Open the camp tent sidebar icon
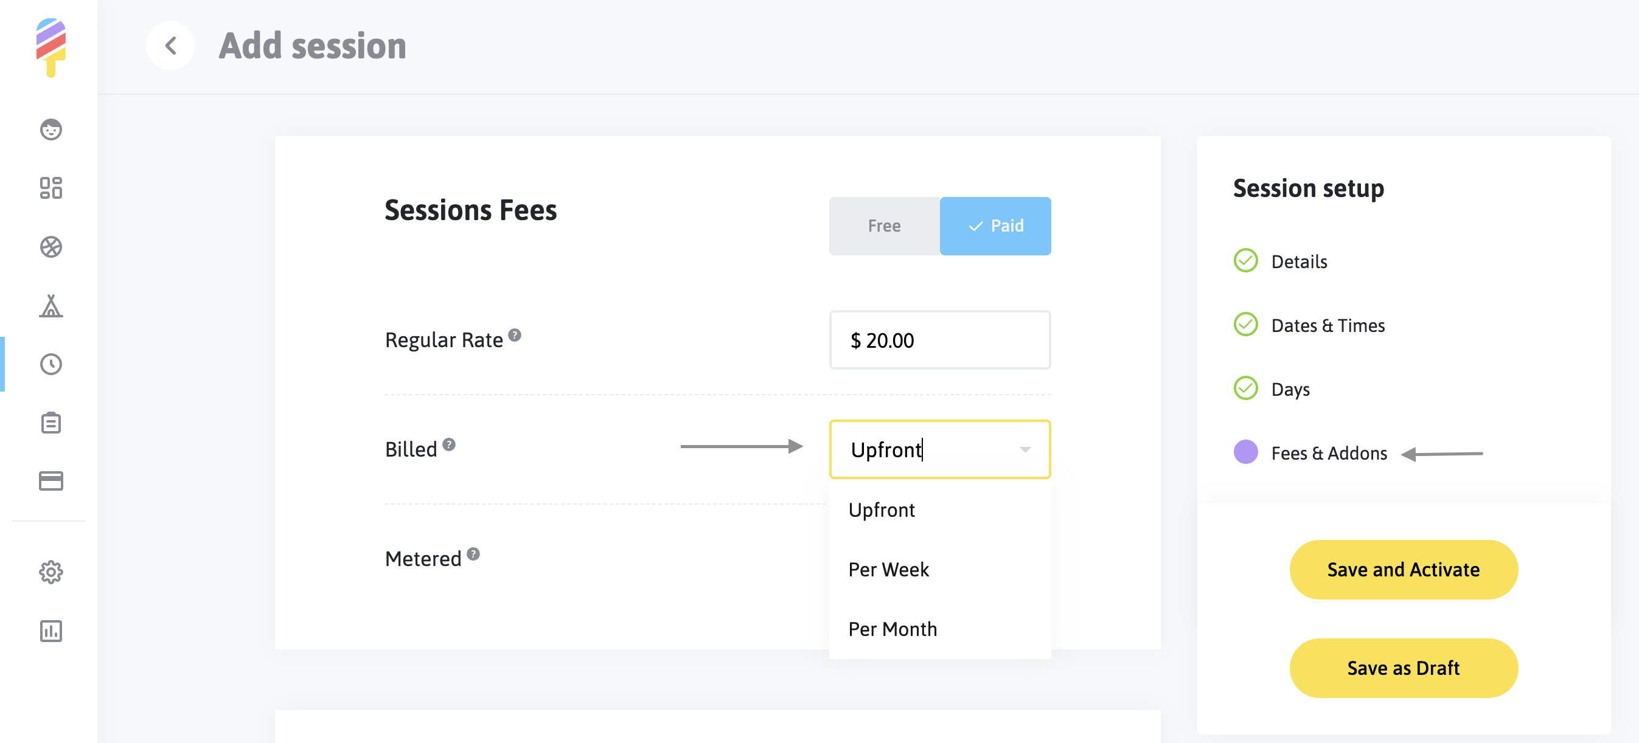Screen dimensions: 1639x743 click(x=51, y=306)
